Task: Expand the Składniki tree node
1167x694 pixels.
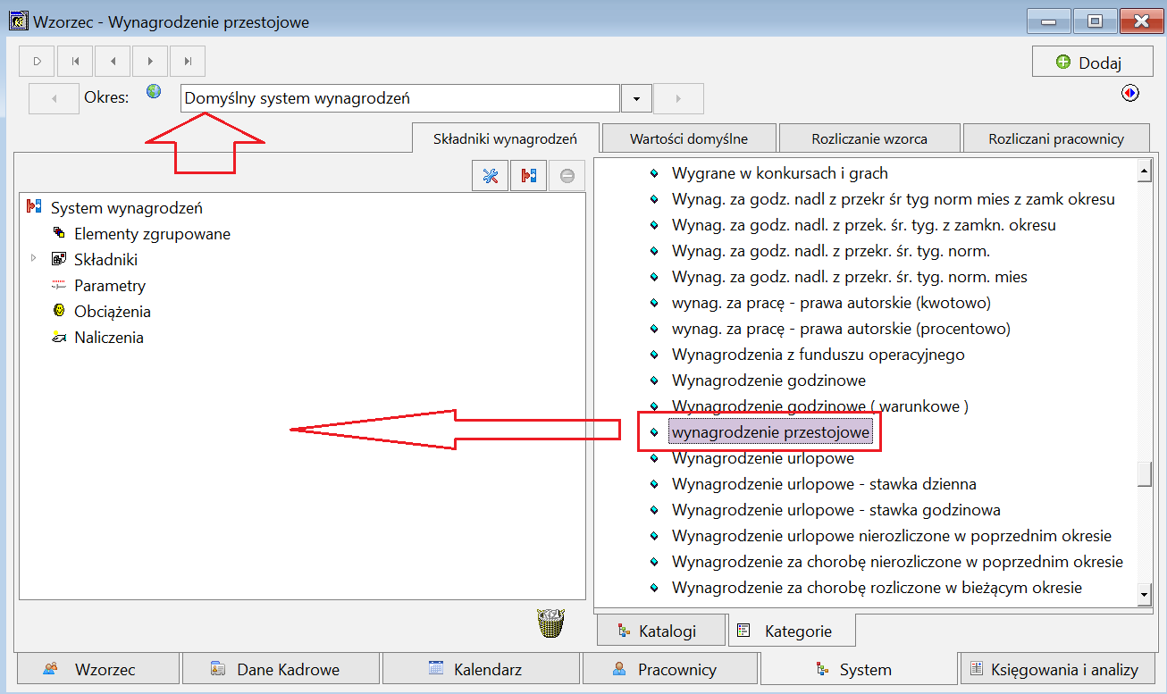Action: pos(34,258)
